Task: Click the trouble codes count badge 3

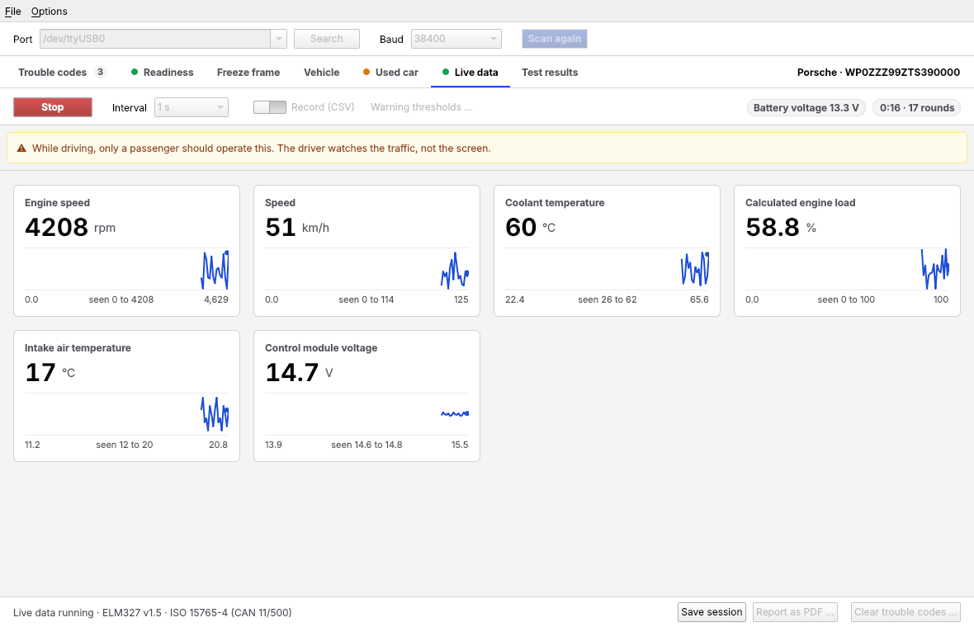Action: (100, 72)
